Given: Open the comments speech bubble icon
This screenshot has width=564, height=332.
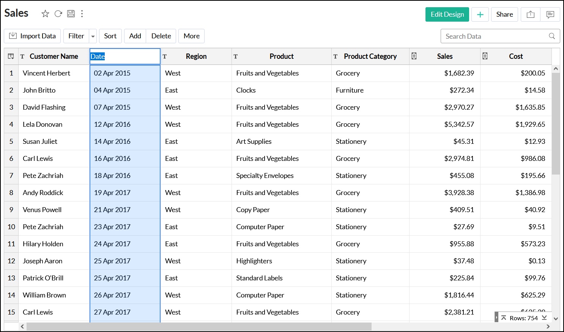Looking at the screenshot, I should [550, 14].
